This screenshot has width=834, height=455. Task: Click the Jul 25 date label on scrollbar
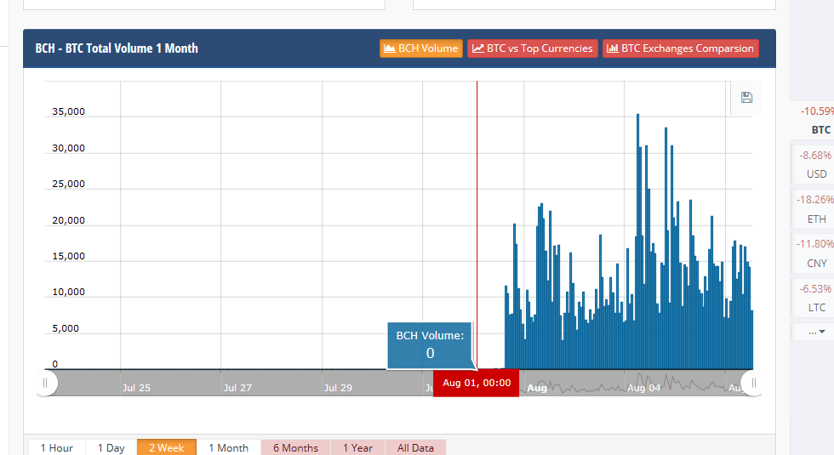[136, 388]
